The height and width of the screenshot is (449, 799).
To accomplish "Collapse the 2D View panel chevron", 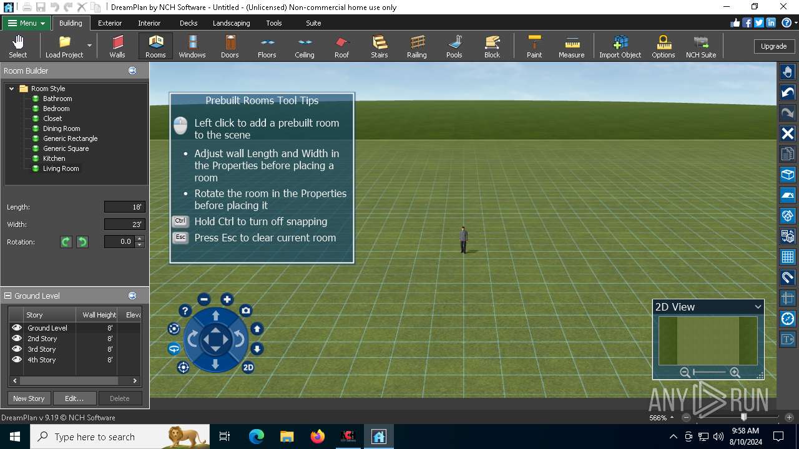I will tap(758, 307).
